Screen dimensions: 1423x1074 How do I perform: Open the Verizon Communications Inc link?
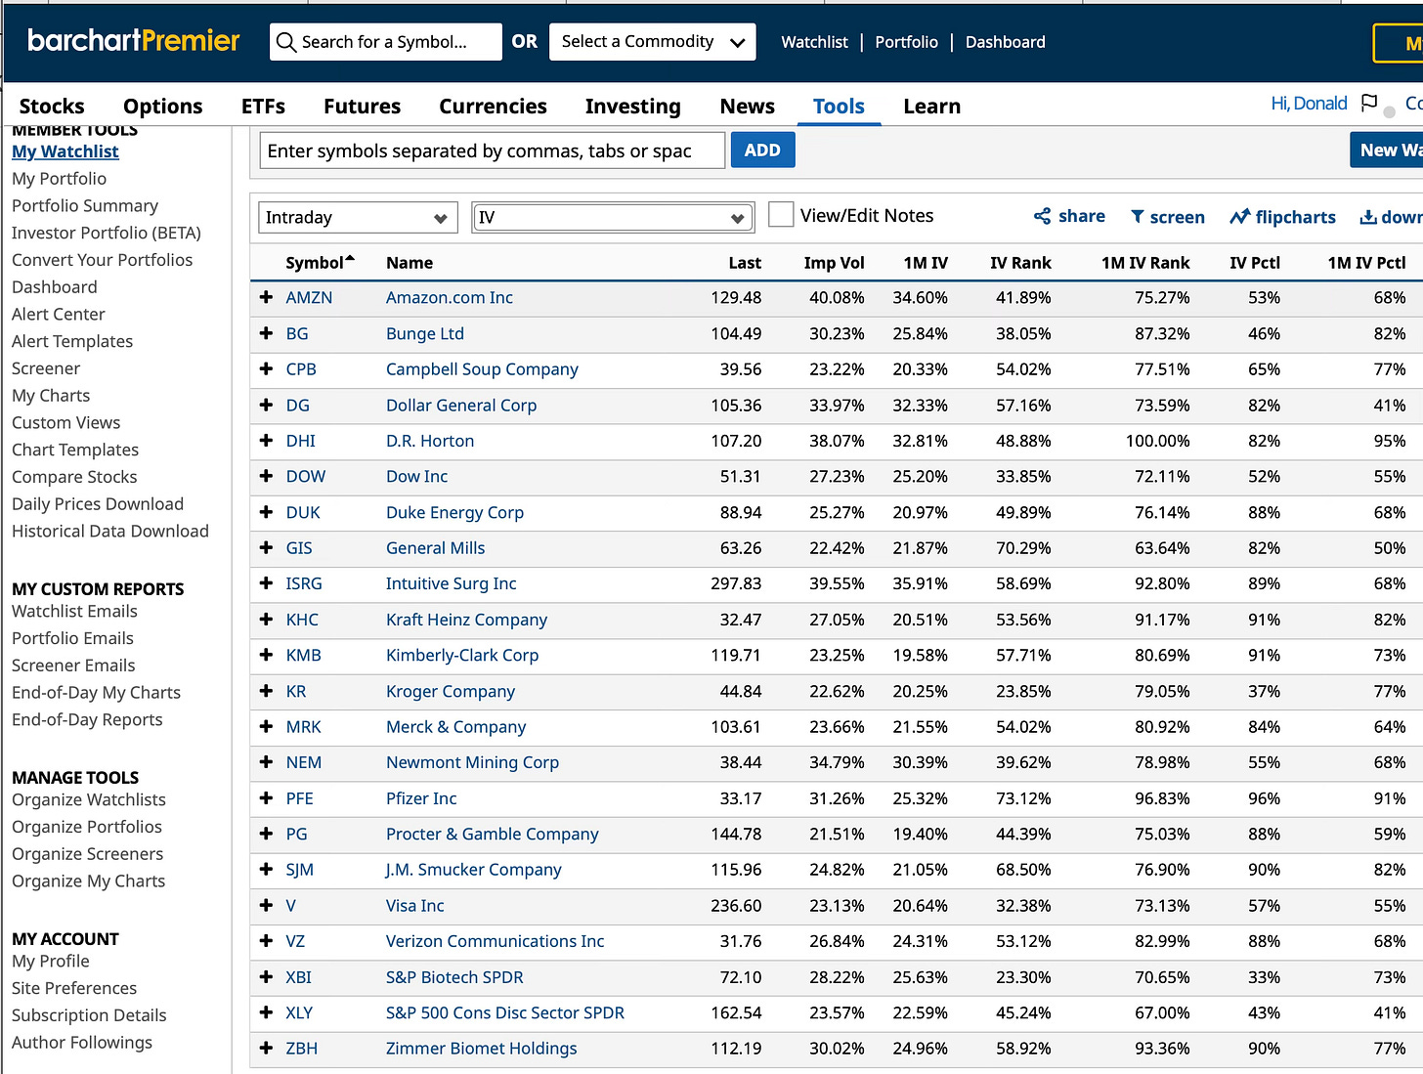click(x=496, y=941)
